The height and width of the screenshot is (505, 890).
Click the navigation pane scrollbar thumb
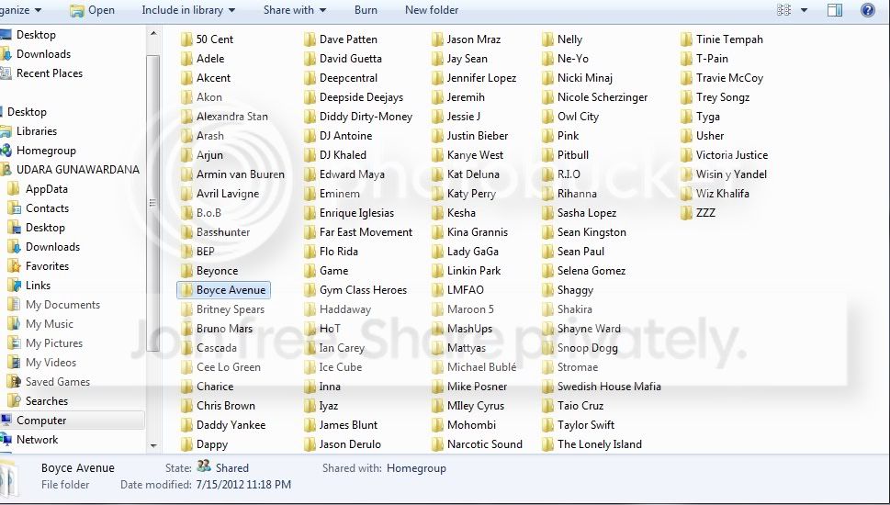(152, 203)
